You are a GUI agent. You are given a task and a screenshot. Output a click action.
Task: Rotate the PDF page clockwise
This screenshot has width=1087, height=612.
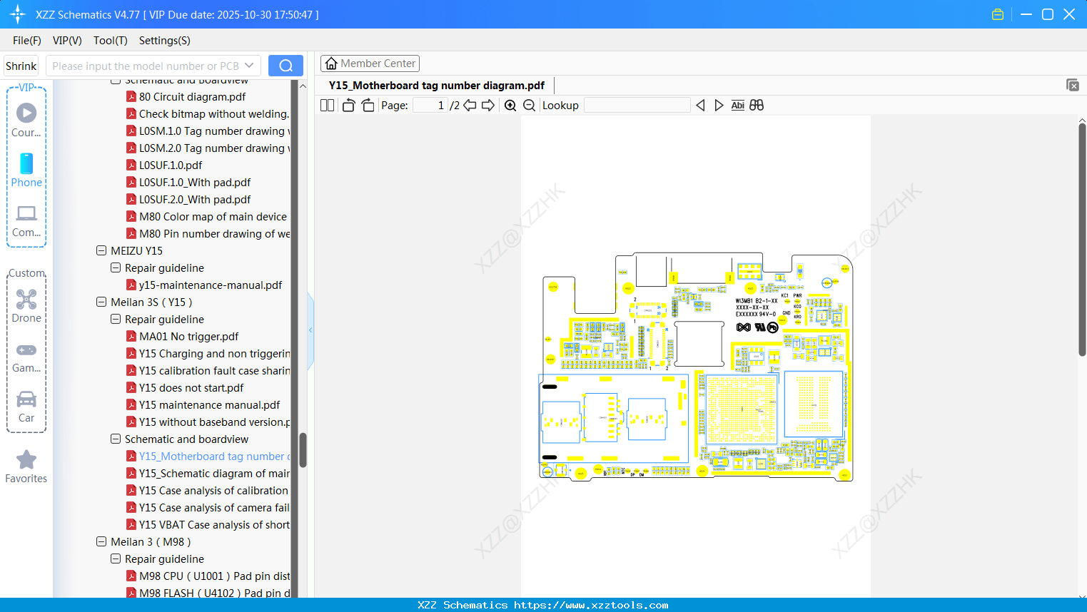(x=368, y=105)
